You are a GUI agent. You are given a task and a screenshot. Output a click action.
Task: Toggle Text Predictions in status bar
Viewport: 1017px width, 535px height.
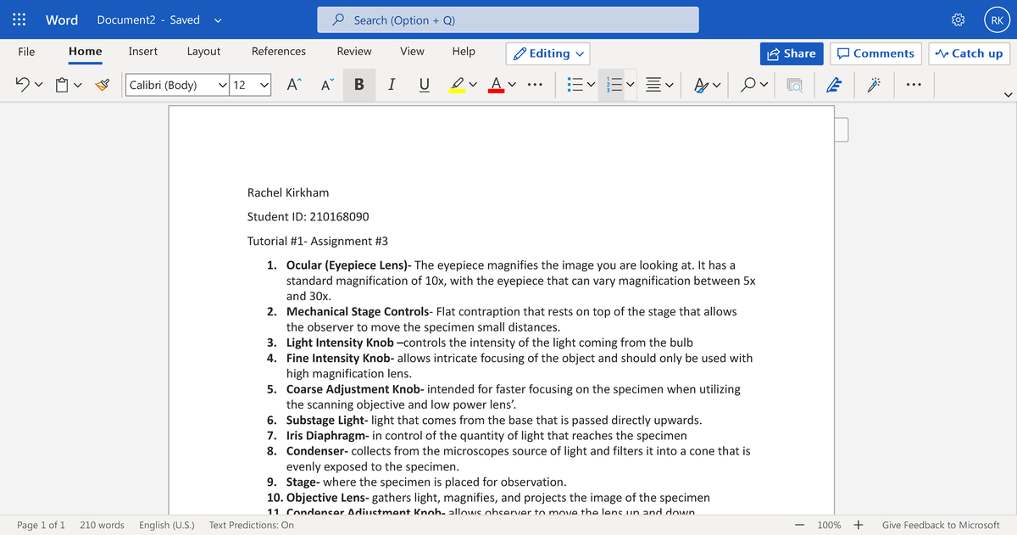point(251,525)
